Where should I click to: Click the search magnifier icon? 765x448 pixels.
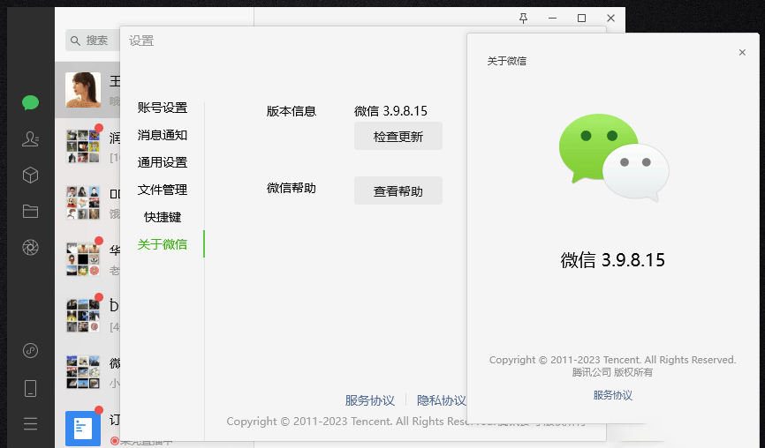coord(75,41)
